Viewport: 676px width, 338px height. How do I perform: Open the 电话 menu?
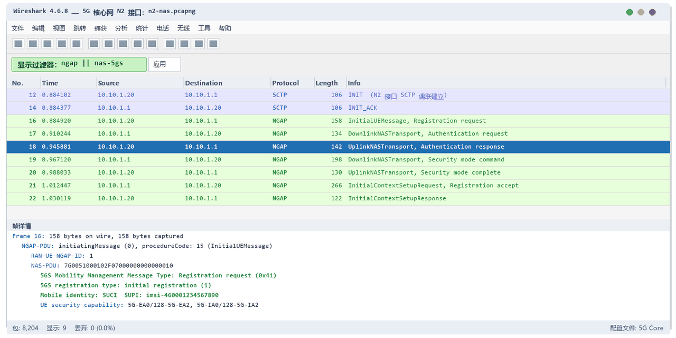163,28
